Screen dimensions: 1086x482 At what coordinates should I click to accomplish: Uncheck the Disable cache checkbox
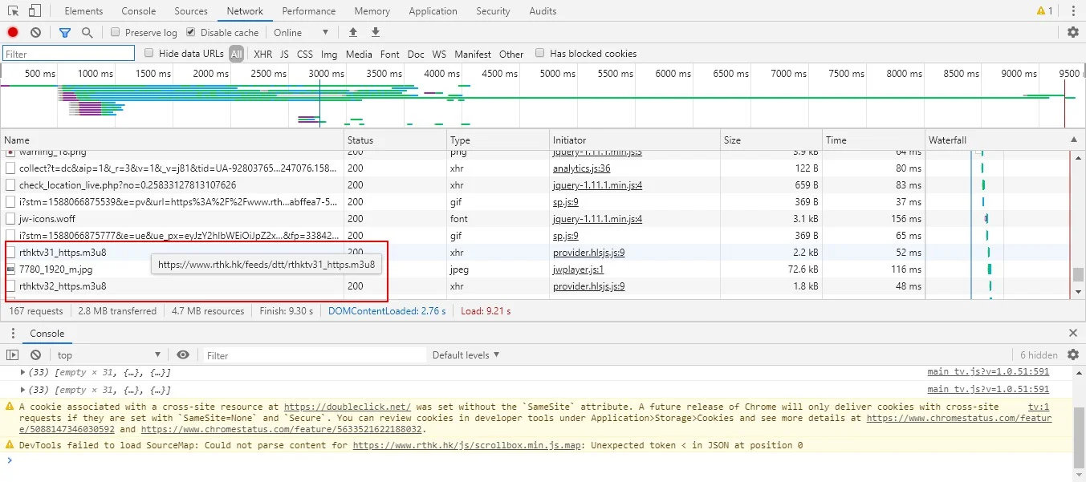191,33
